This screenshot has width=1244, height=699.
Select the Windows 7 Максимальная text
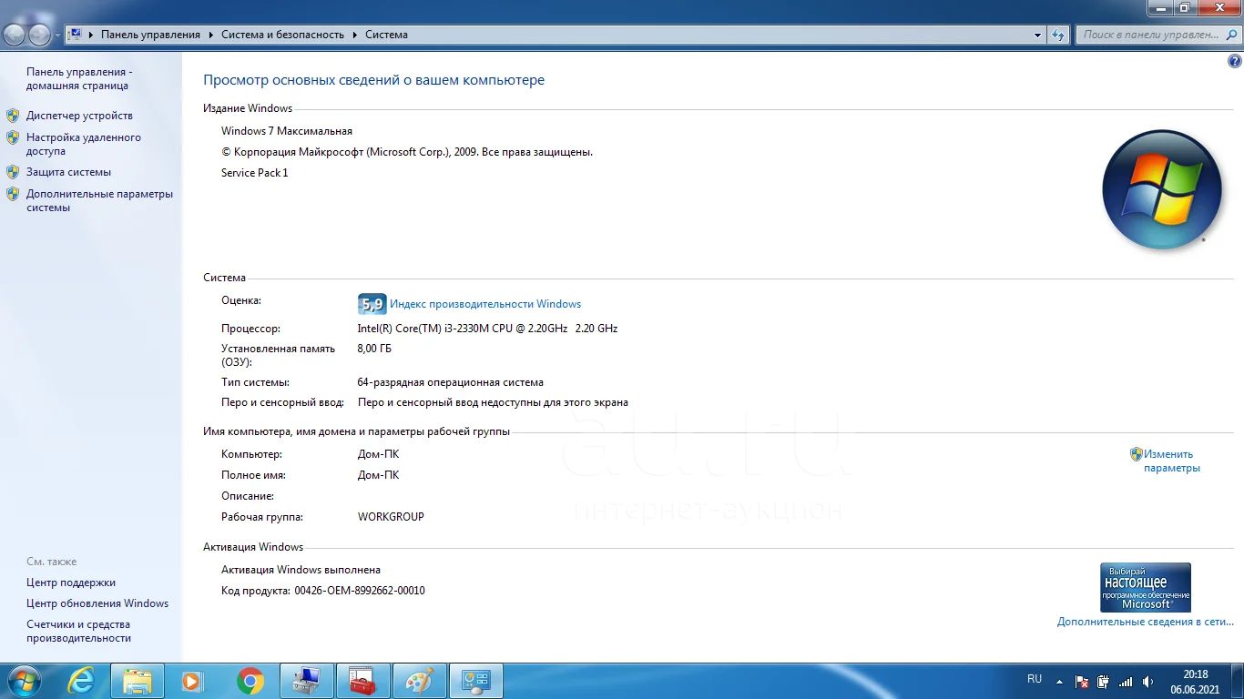pyautogui.click(x=287, y=131)
